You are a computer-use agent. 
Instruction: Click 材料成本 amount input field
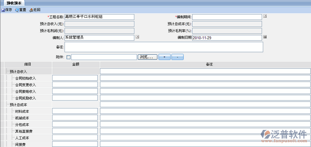(75, 111)
